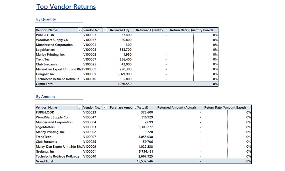This screenshot has width=285, height=171.
Task: Select received quantity cell 2,321,900
Action: coord(124,74)
